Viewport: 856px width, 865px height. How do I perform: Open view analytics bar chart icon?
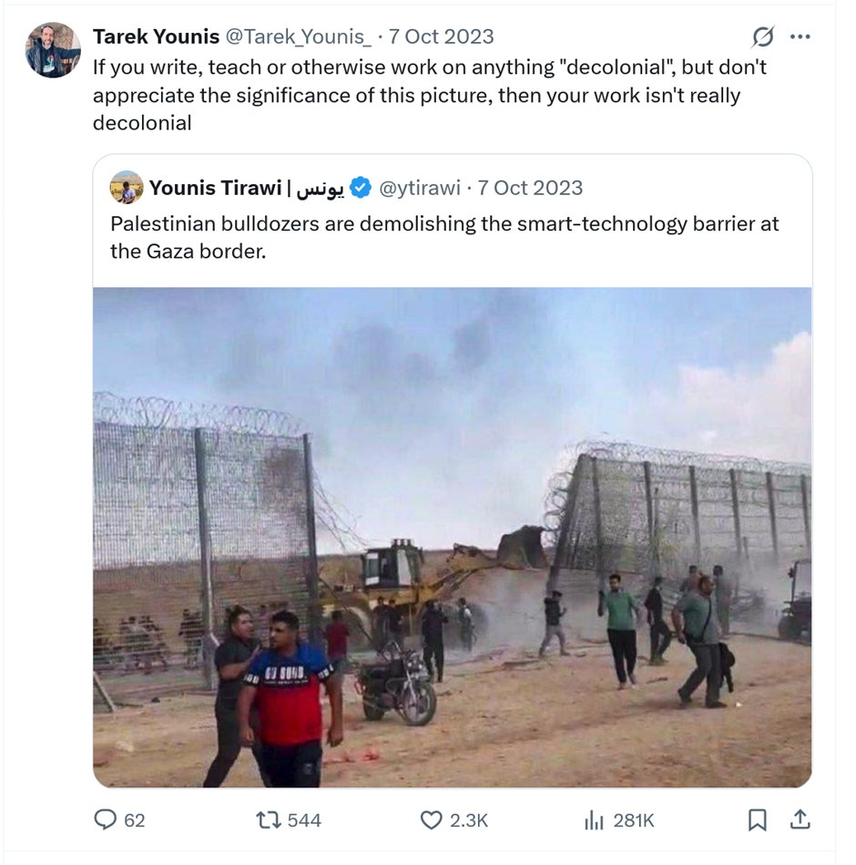click(594, 820)
